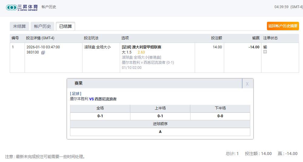Click the 进球顺序 row header
Image resolution: width=303 pixels, height=162 pixels.
coord(160,124)
